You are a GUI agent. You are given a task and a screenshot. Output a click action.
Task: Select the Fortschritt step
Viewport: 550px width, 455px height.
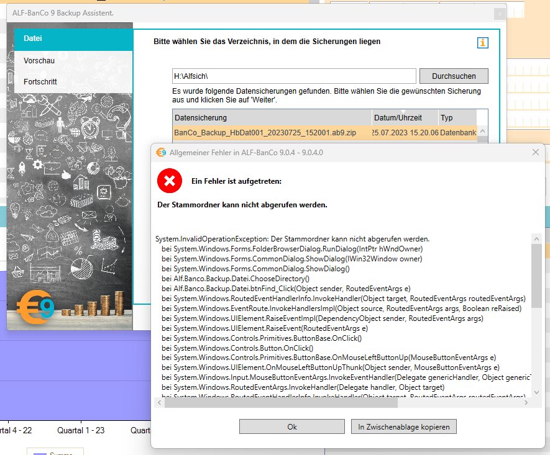[73, 81]
